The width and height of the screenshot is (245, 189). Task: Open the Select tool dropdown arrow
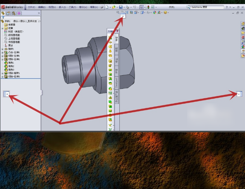tap(145, 7)
